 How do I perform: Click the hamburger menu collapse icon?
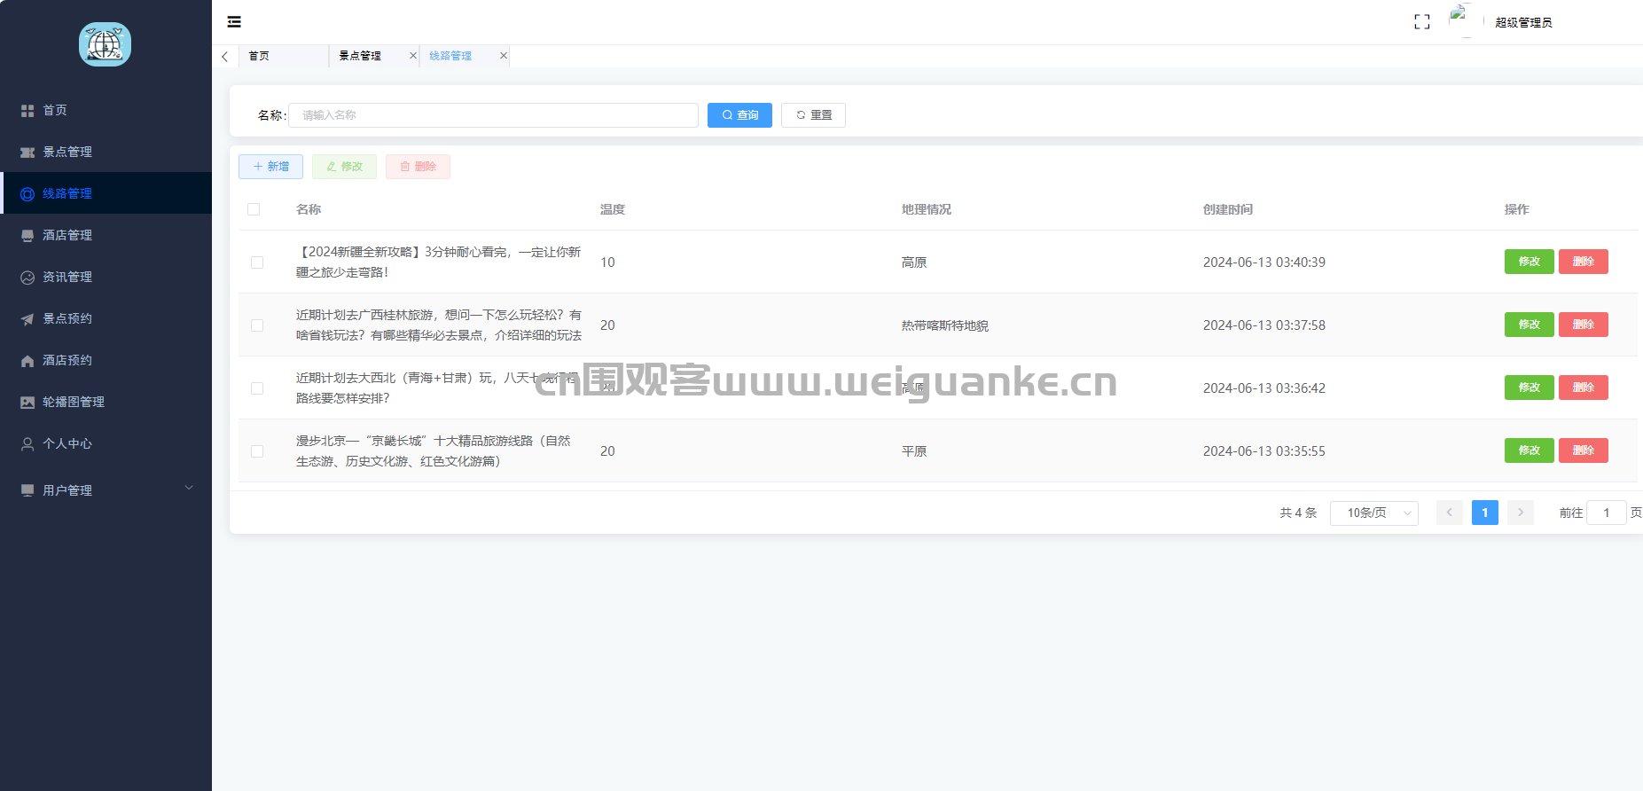point(234,22)
